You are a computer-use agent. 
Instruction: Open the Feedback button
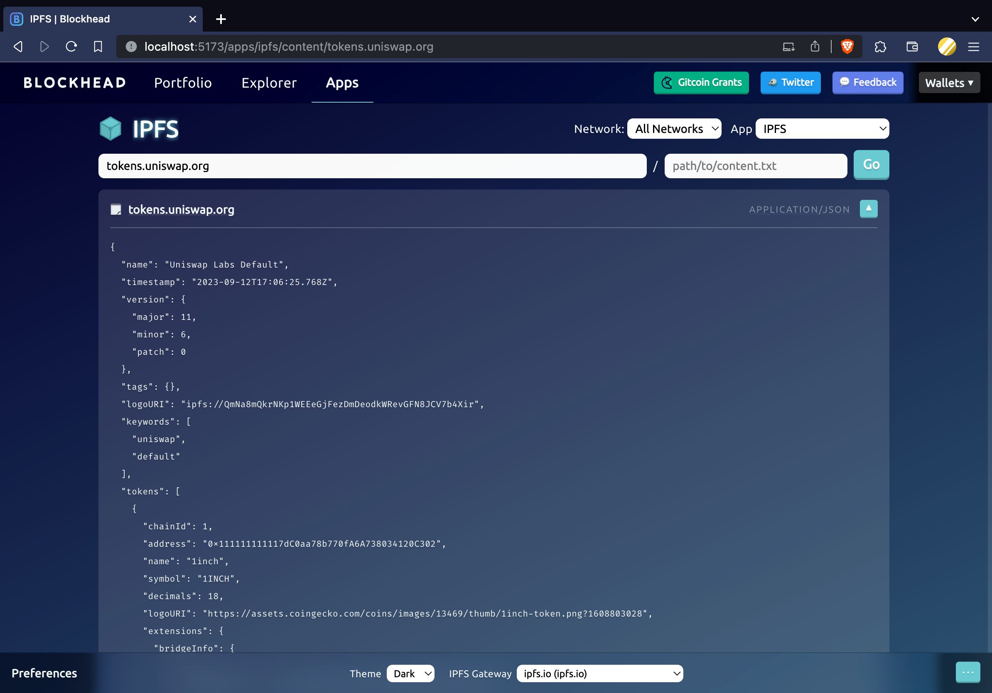point(868,83)
